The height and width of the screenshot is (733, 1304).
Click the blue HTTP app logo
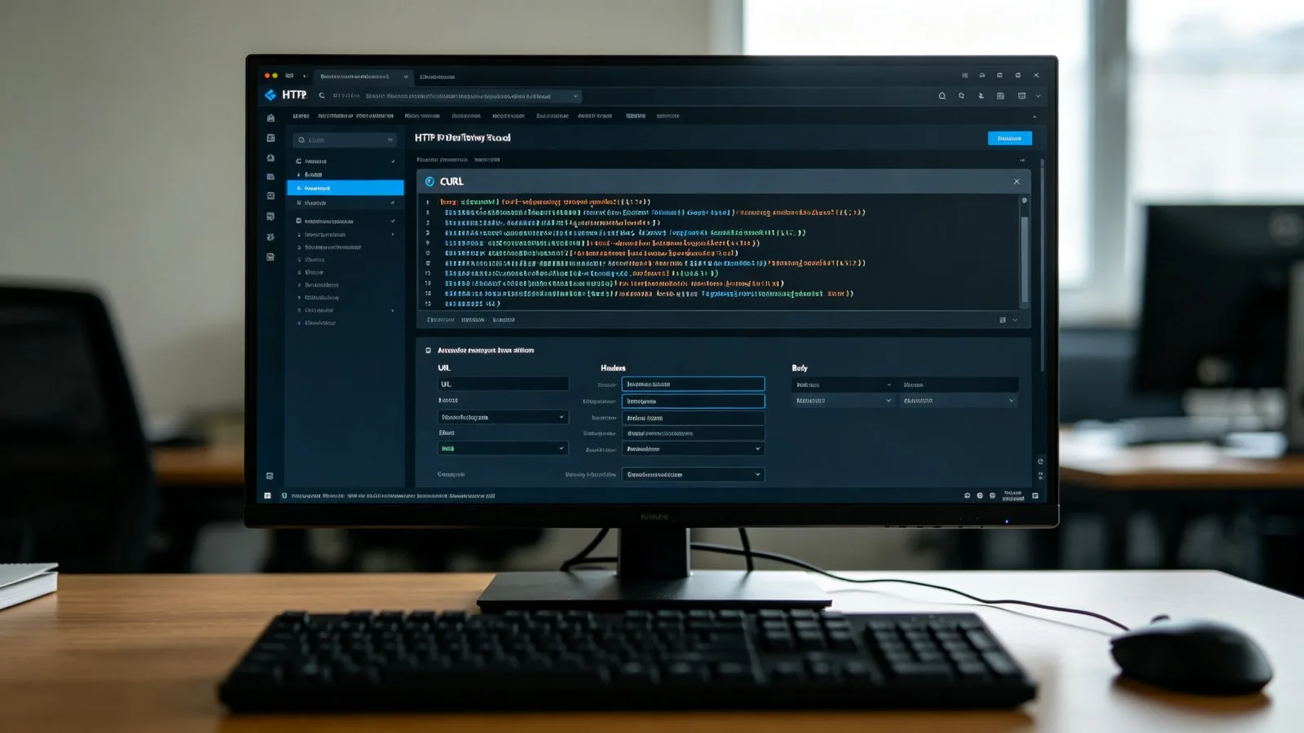point(271,95)
